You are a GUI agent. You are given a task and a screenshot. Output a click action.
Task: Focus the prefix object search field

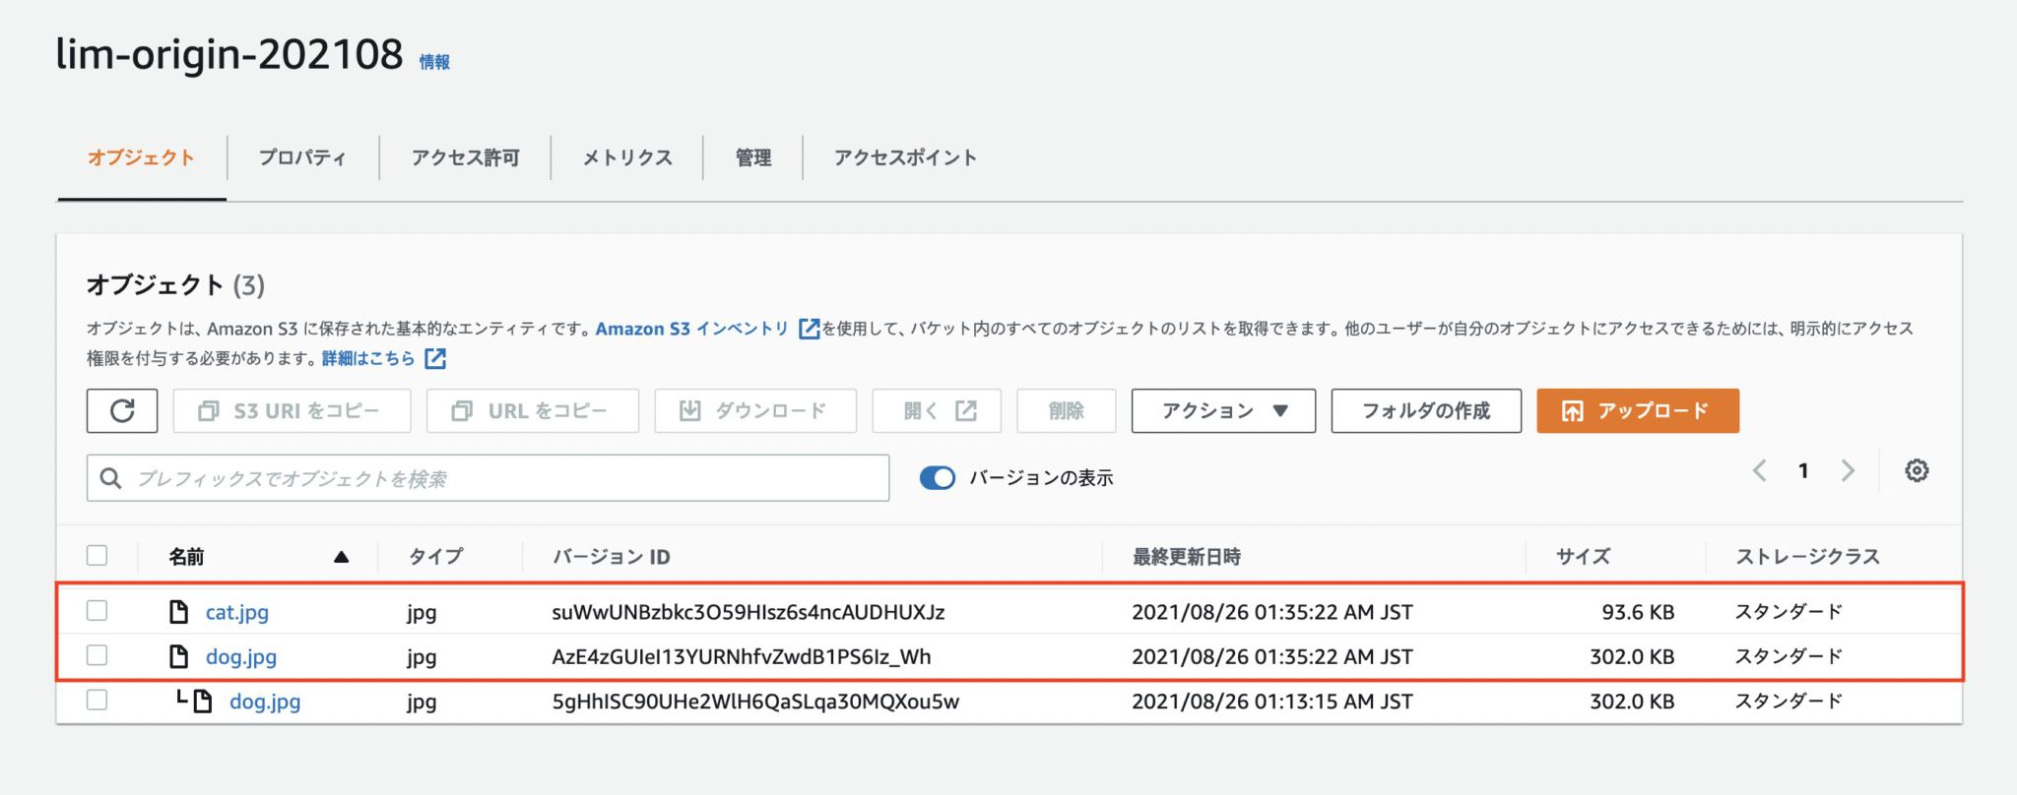coord(488,478)
